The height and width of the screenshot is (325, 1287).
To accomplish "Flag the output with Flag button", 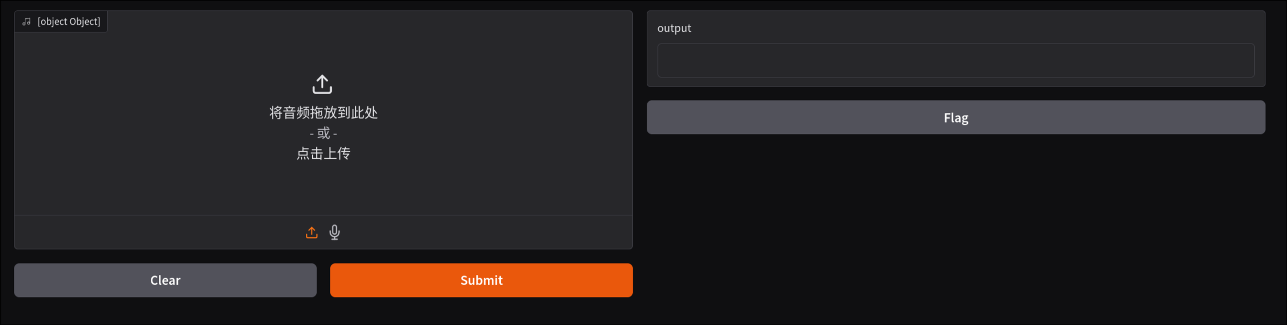I will click(x=955, y=117).
